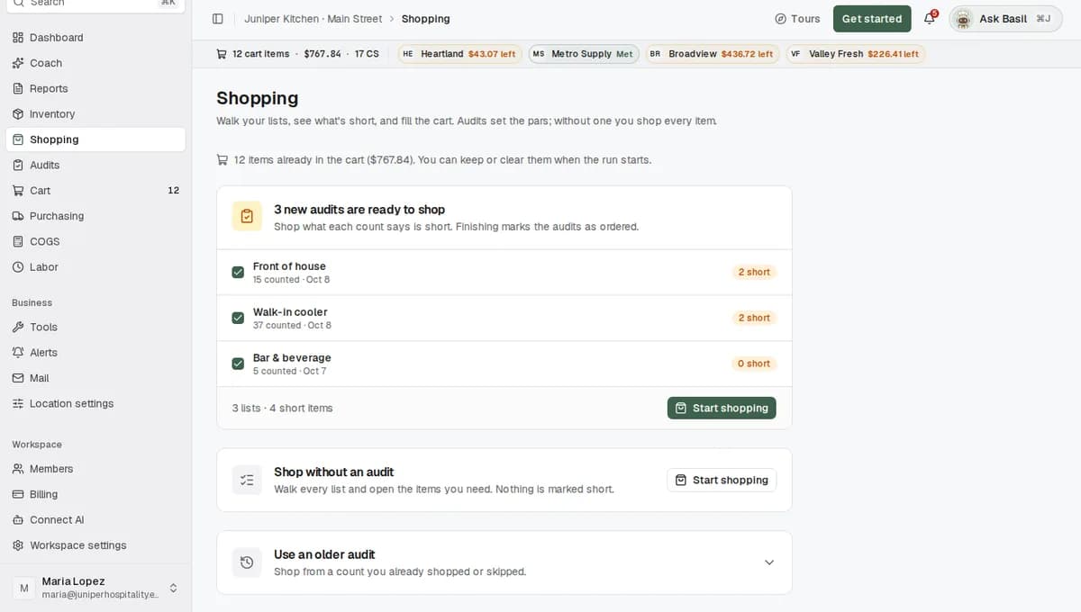Uncheck the Bar & beverage audit
1081x612 pixels.
tap(238, 364)
